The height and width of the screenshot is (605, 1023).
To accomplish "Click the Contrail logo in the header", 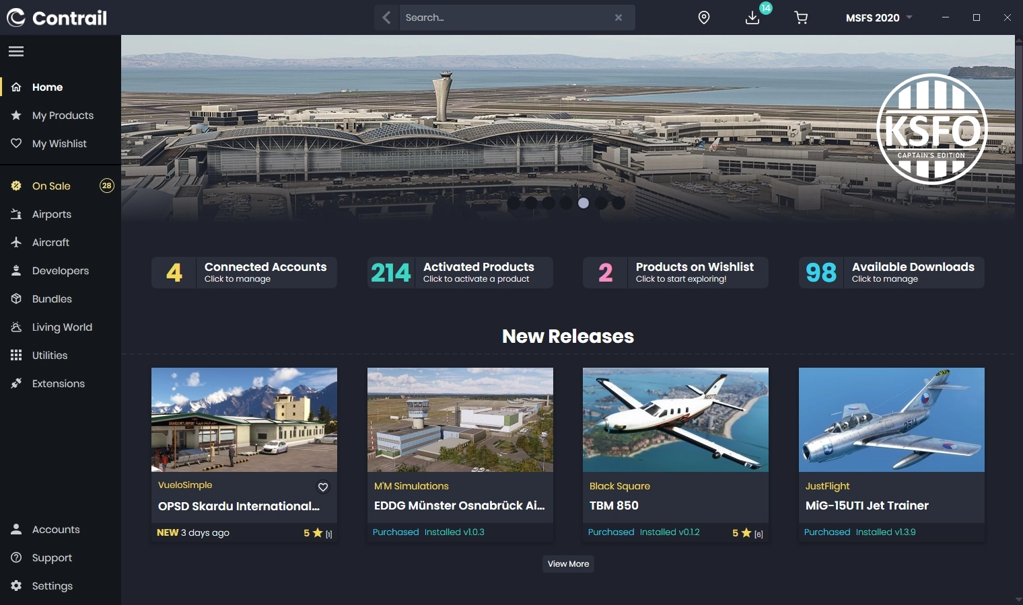I will [57, 17].
